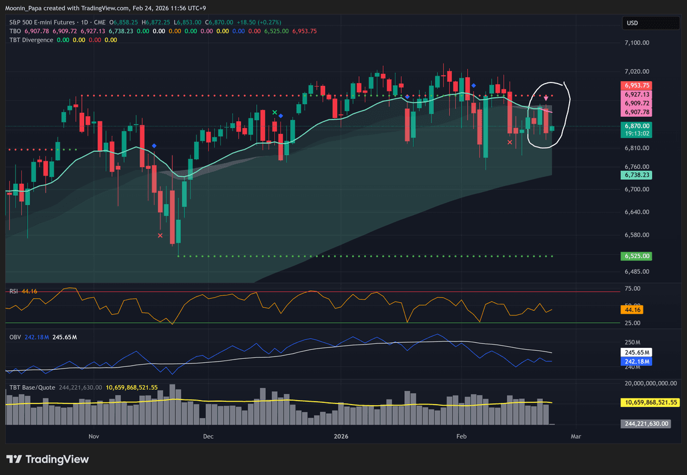This screenshot has width=687, height=475.
Task: Click the green 6,870.00 last price label
Action: point(637,126)
